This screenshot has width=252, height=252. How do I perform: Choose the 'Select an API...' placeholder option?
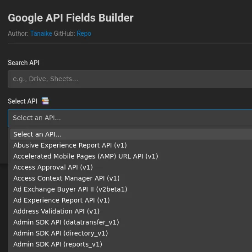point(131,134)
